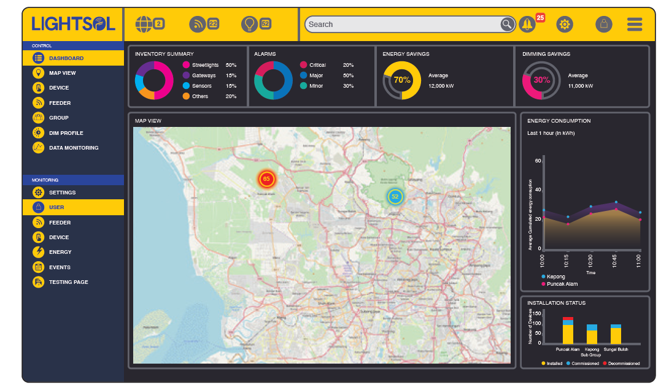The image size is (669, 390).
Task: Click the Streetlights pink legend swatch
Action: (x=186, y=65)
